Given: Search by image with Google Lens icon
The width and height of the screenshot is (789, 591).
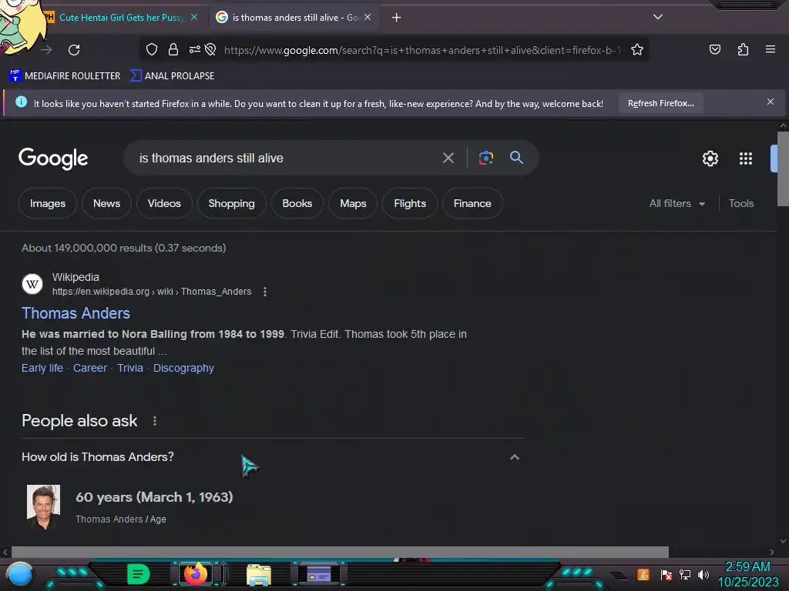Looking at the screenshot, I should (485, 158).
